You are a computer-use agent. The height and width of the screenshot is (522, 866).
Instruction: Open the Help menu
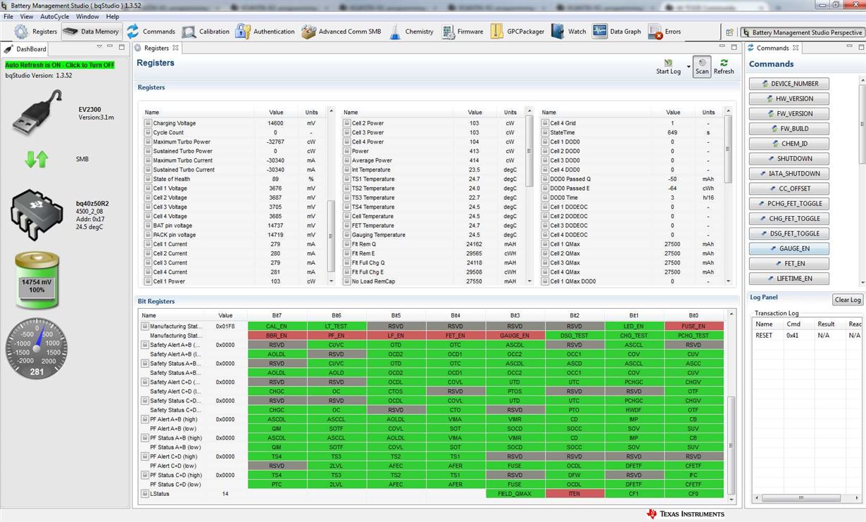coord(113,16)
